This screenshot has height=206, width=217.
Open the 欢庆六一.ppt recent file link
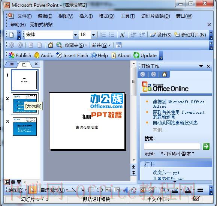tap(166, 173)
